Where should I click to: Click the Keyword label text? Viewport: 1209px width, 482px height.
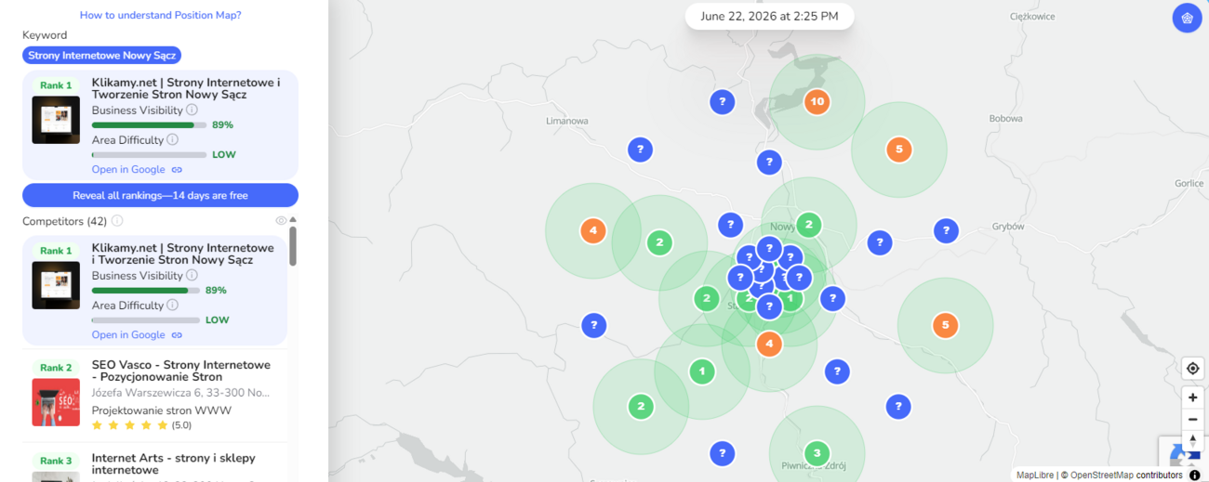(x=45, y=35)
